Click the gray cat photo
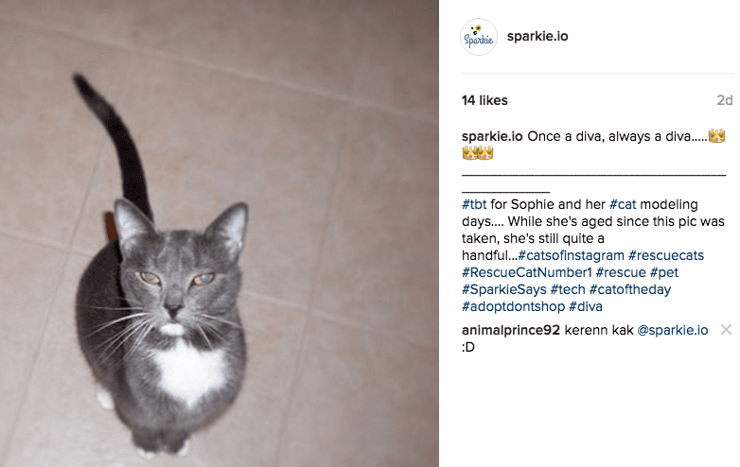 pos(220,233)
